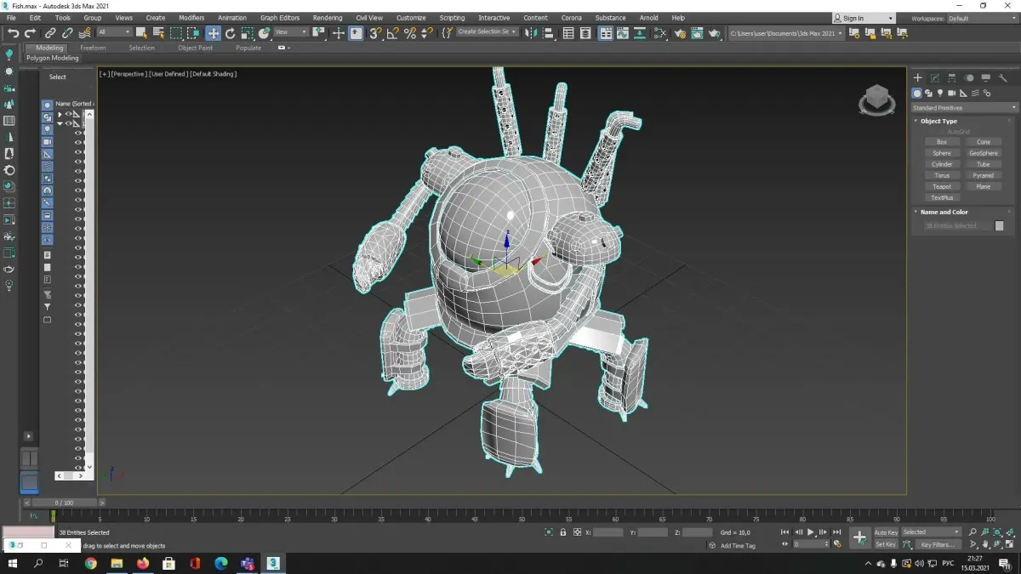Click the Teapot primitive button
The image size is (1021, 574).
coord(942,186)
